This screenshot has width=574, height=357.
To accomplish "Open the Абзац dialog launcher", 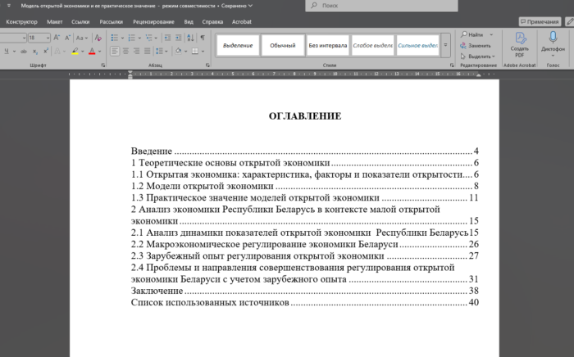I will pyautogui.click(x=207, y=66).
